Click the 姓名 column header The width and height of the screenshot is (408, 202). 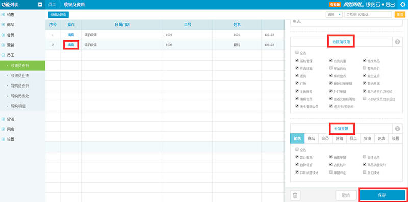pyautogui.click(x=237, y=25)
